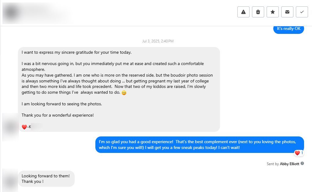Select the 'I want to express' message

[x=119, y=89]
